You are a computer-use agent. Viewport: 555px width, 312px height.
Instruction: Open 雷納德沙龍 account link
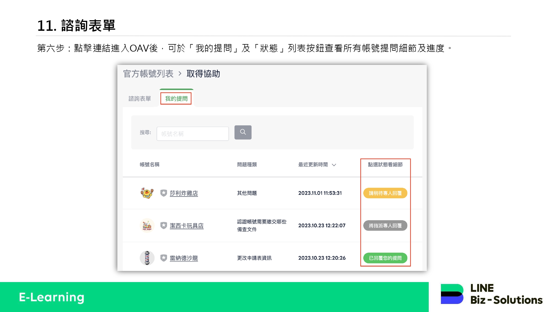coord(184,258)
